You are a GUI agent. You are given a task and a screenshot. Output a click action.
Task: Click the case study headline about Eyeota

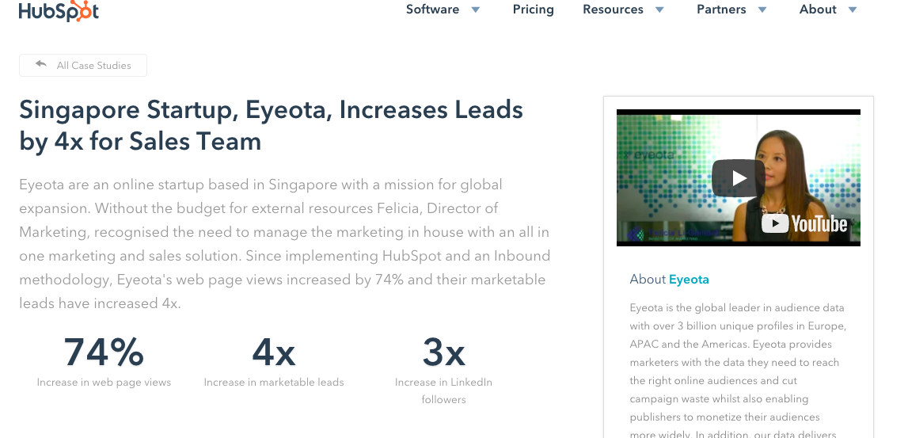tap(271, 125)
